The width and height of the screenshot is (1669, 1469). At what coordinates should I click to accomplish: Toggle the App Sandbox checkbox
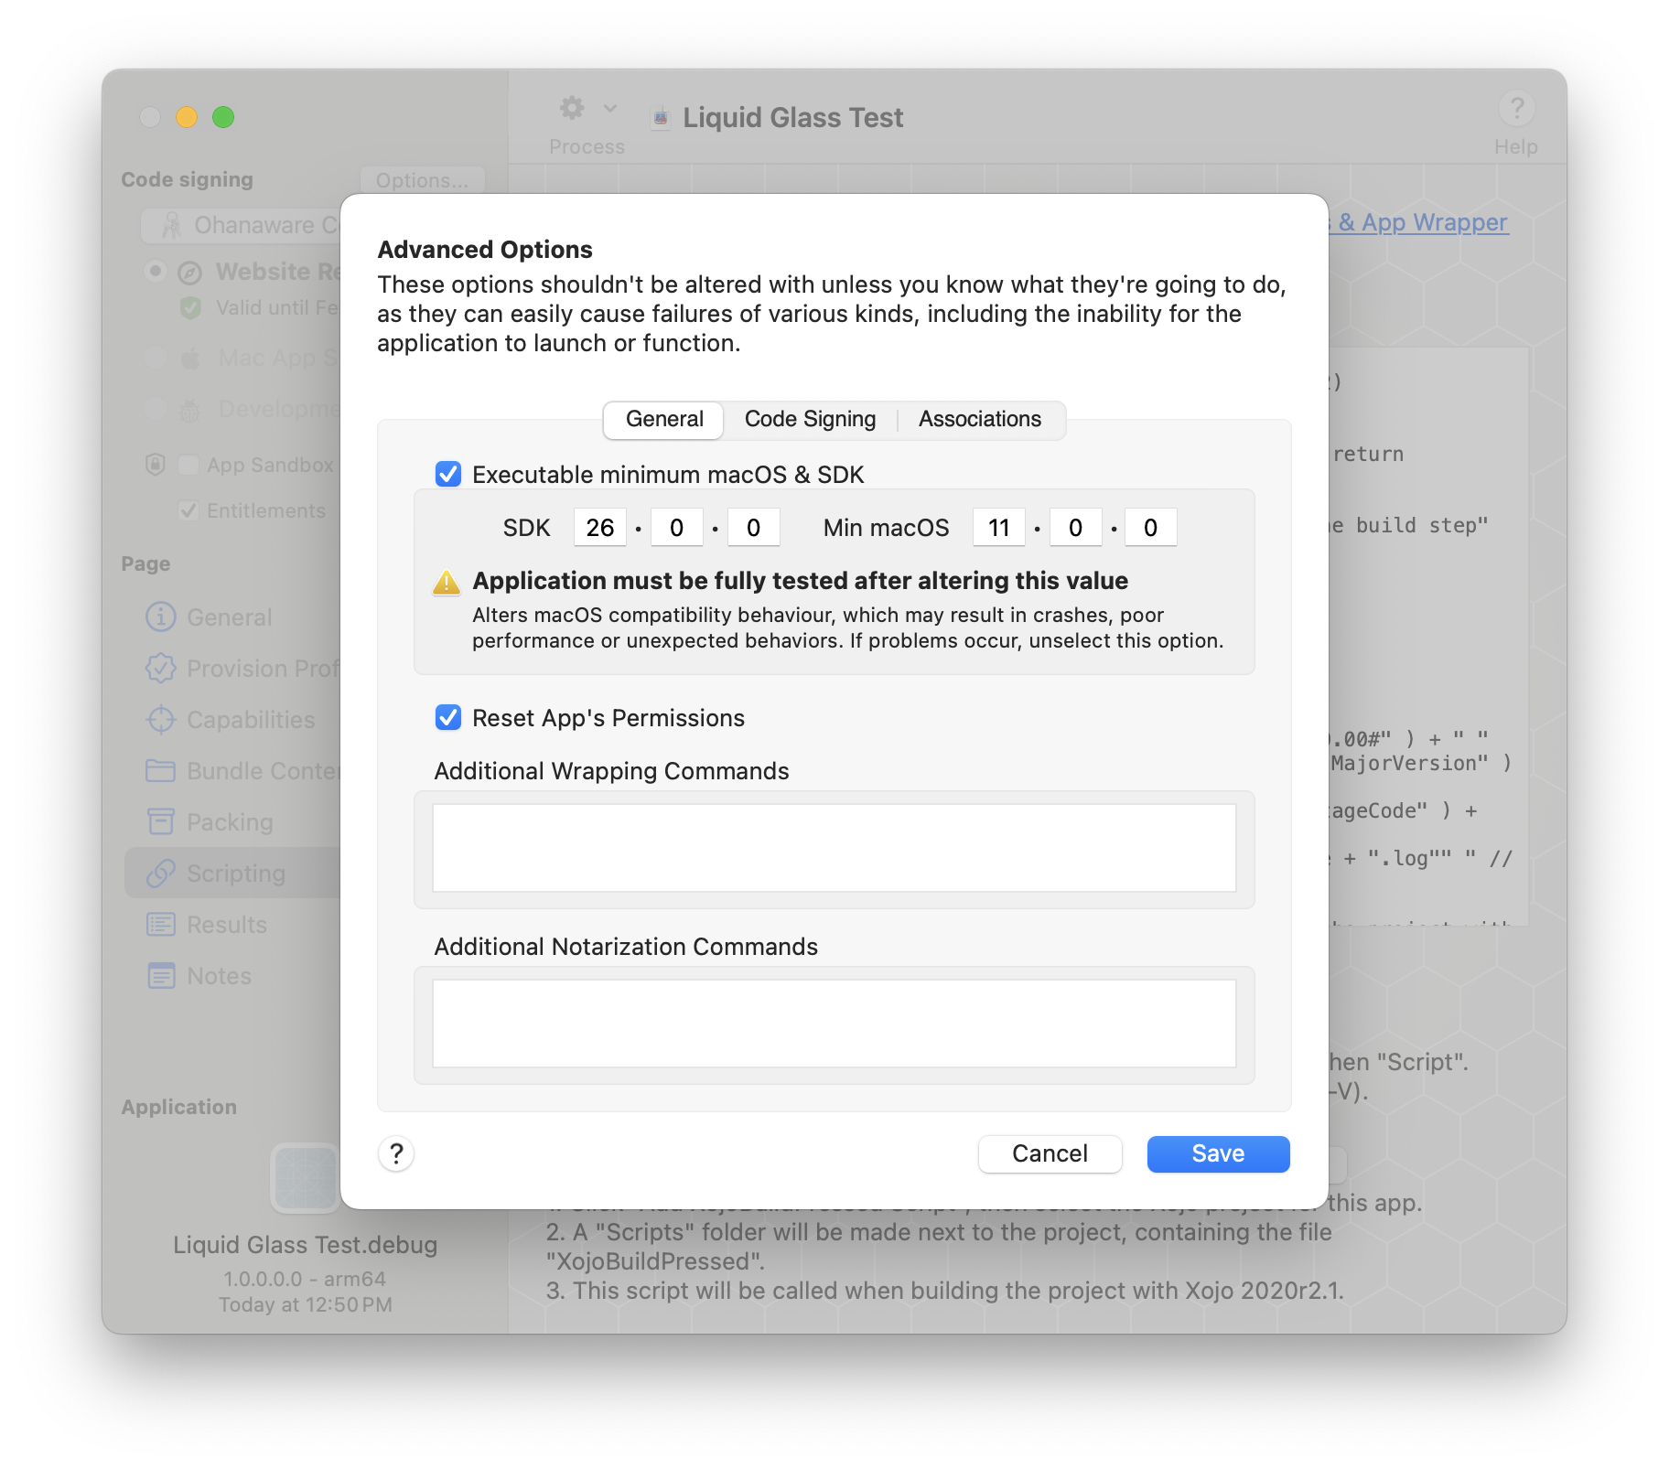(188, 465)
